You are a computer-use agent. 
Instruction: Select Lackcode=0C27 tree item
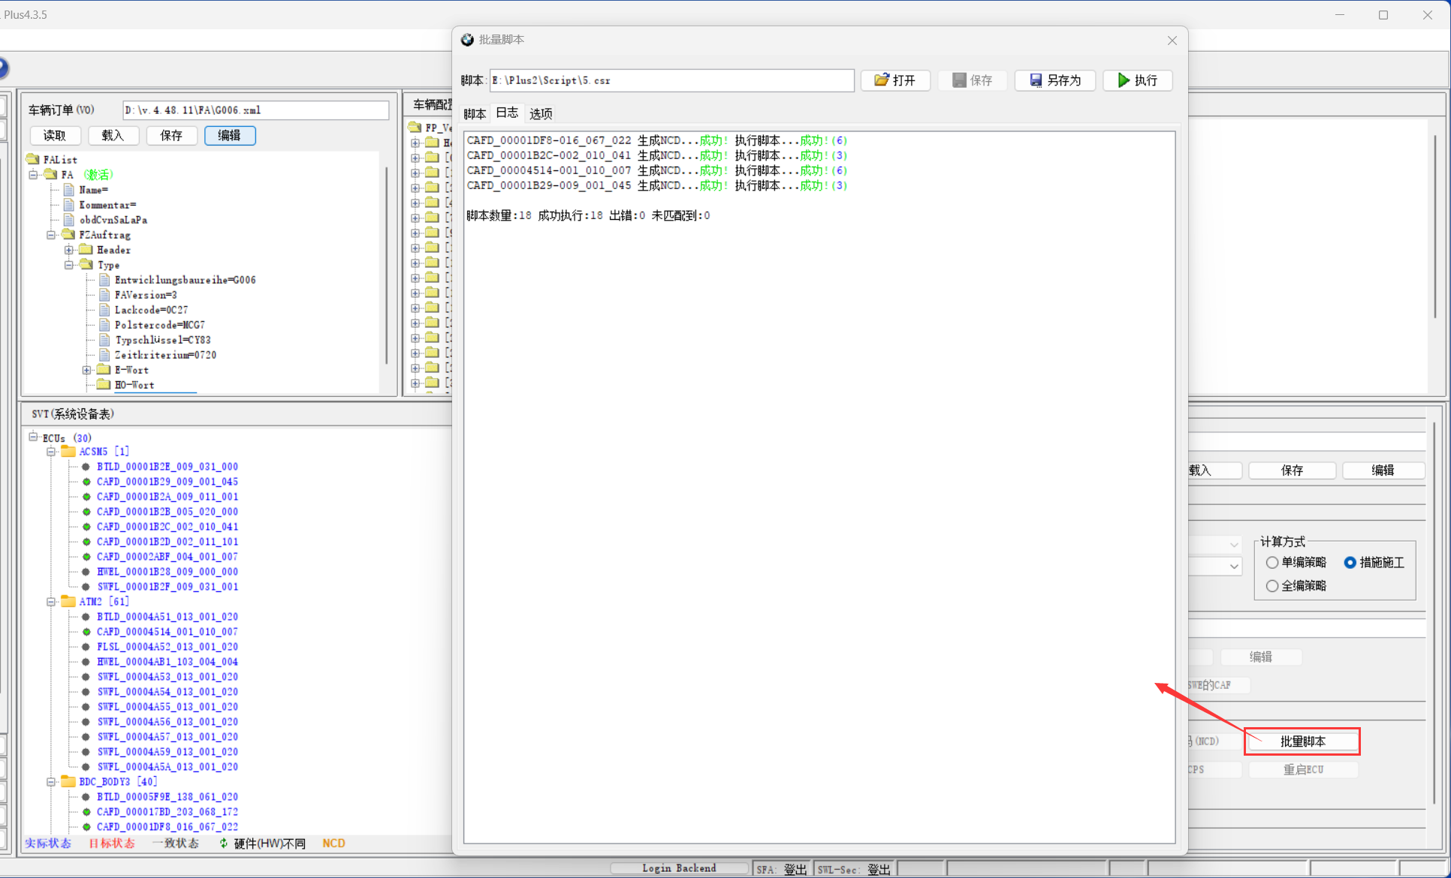152,310
